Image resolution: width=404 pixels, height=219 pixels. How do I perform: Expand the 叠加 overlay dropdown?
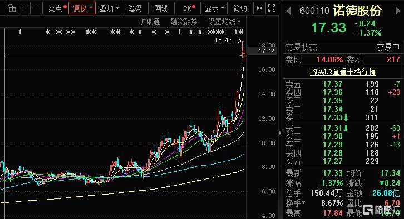click(109, 8)
